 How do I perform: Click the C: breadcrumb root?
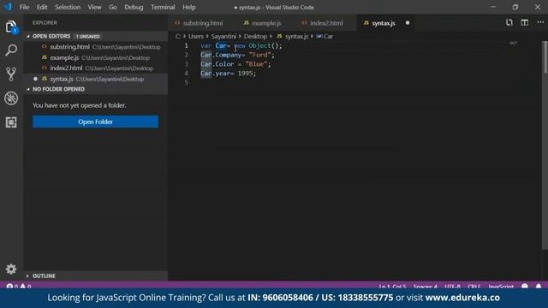point(178,36)
